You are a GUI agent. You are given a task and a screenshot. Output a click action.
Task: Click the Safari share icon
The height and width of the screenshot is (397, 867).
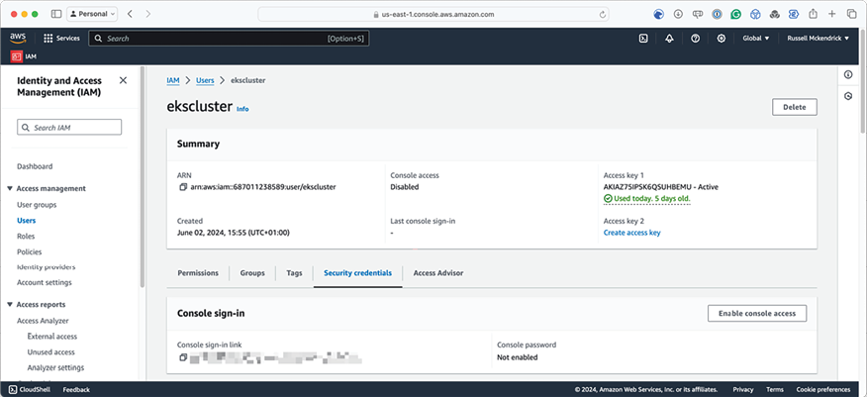813,14
